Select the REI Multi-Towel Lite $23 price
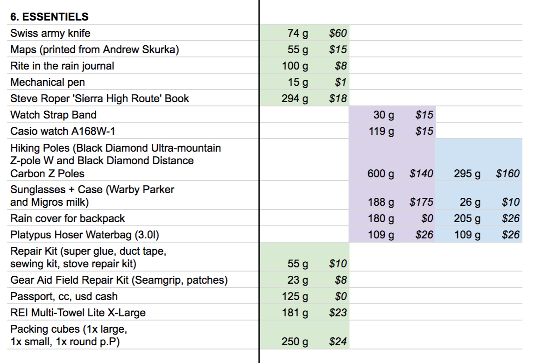536x363 pixels. 338,313
